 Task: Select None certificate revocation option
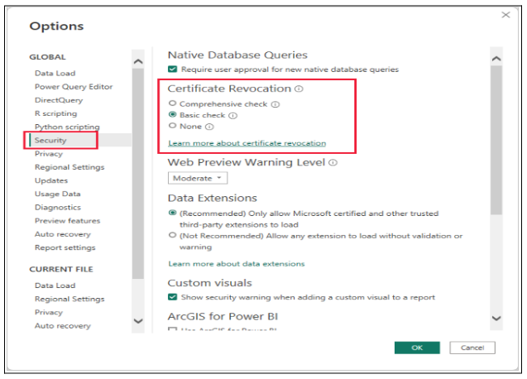click(x=172, y=127)
